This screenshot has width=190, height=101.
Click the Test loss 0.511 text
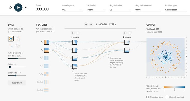coord(153,29)
